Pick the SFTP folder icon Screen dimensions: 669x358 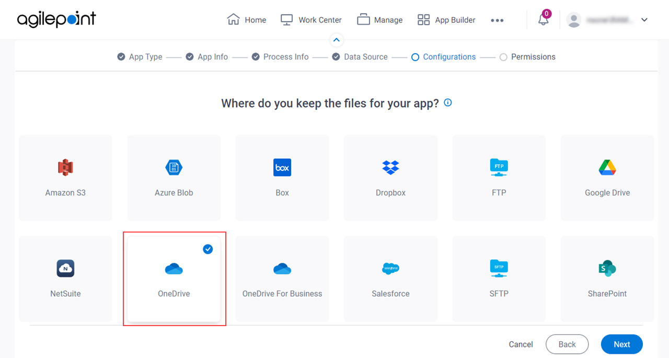(499, 269)
